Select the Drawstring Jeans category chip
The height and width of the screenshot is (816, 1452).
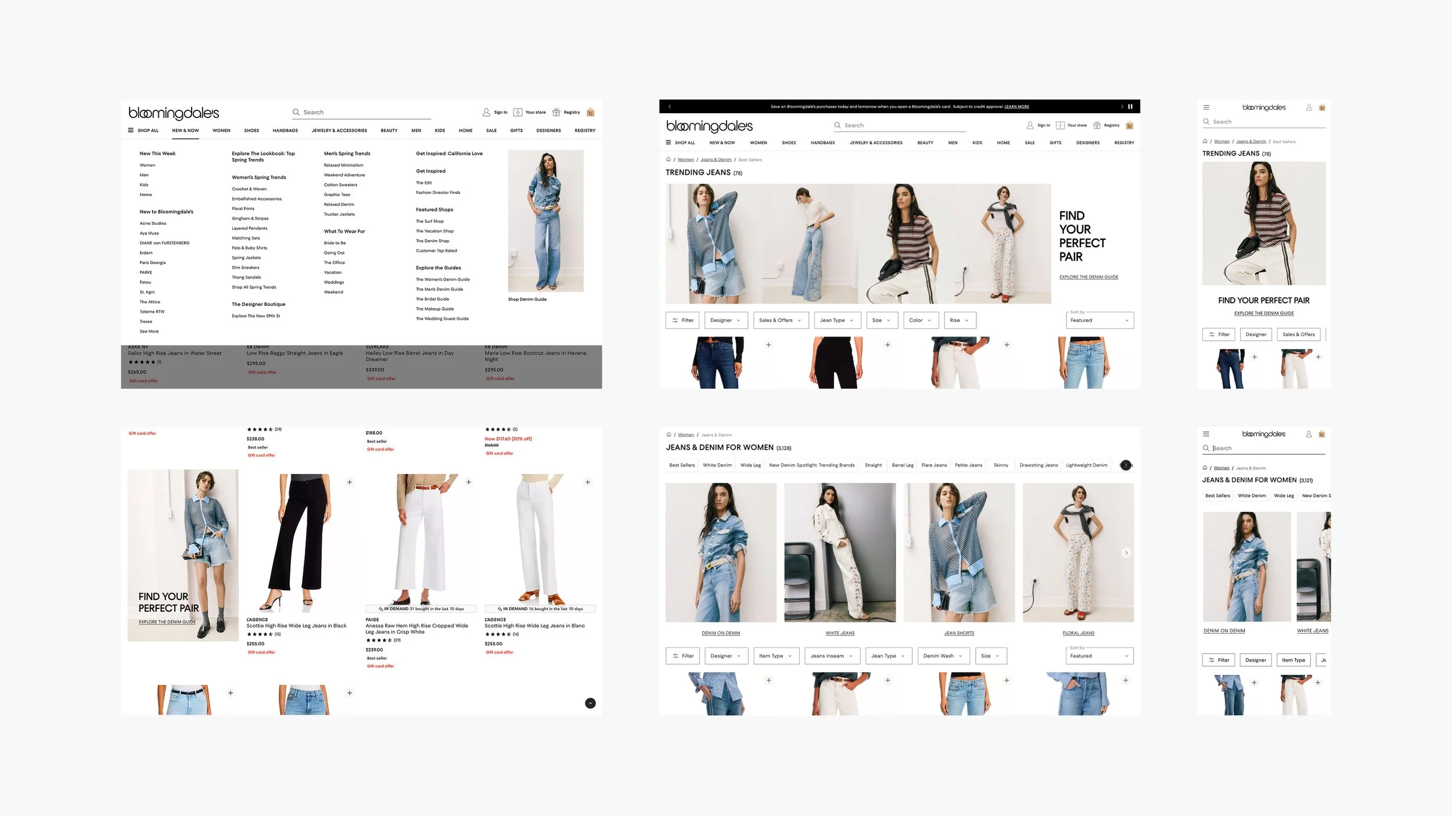1038,465
